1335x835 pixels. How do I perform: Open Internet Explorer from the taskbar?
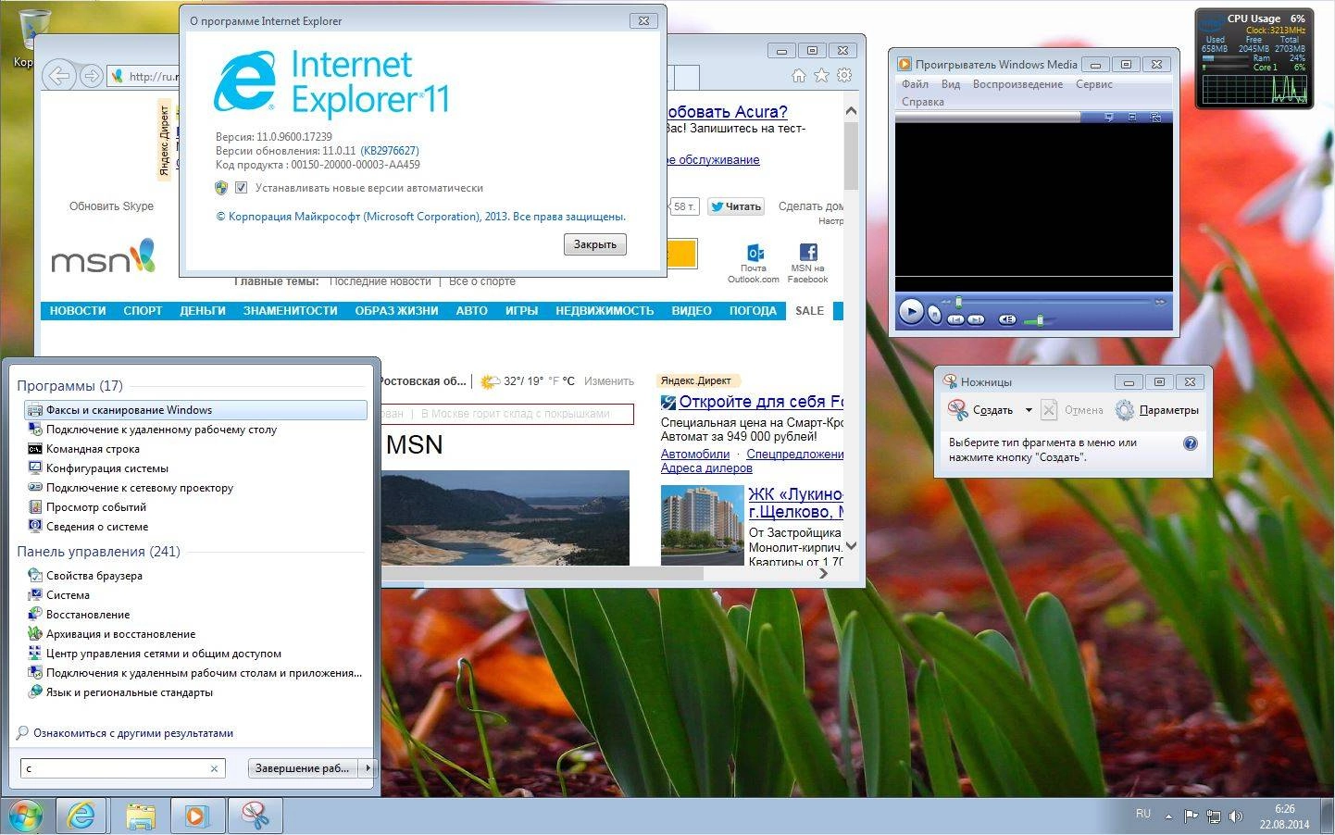point(81,816)
